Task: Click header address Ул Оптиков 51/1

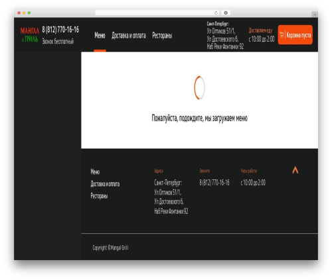Action: pyautogui.click(x=221, y=31)
